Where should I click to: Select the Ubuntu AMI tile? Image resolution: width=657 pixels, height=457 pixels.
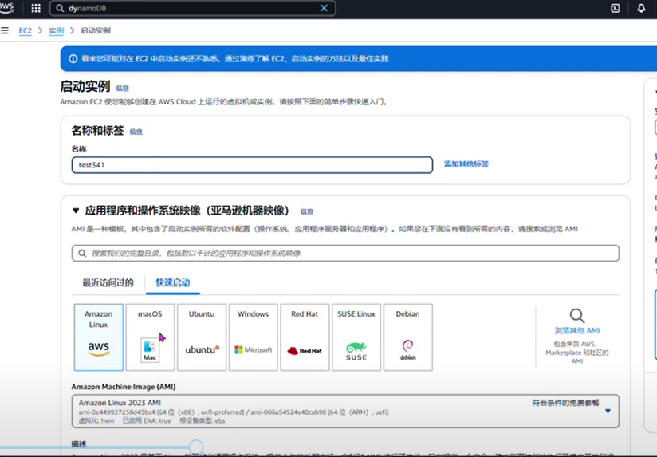(202, 337)
